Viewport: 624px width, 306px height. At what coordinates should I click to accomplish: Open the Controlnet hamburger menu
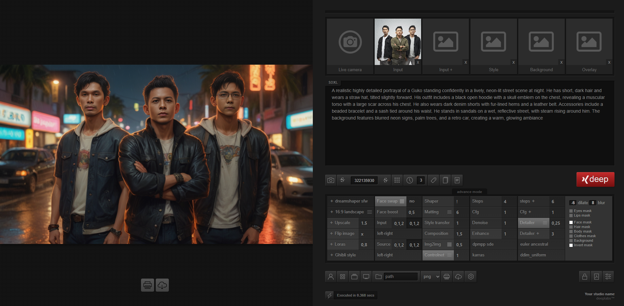click(449, 255)
